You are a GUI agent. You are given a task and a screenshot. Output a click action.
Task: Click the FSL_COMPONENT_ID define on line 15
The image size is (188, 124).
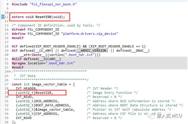click(x=43, y=34)
